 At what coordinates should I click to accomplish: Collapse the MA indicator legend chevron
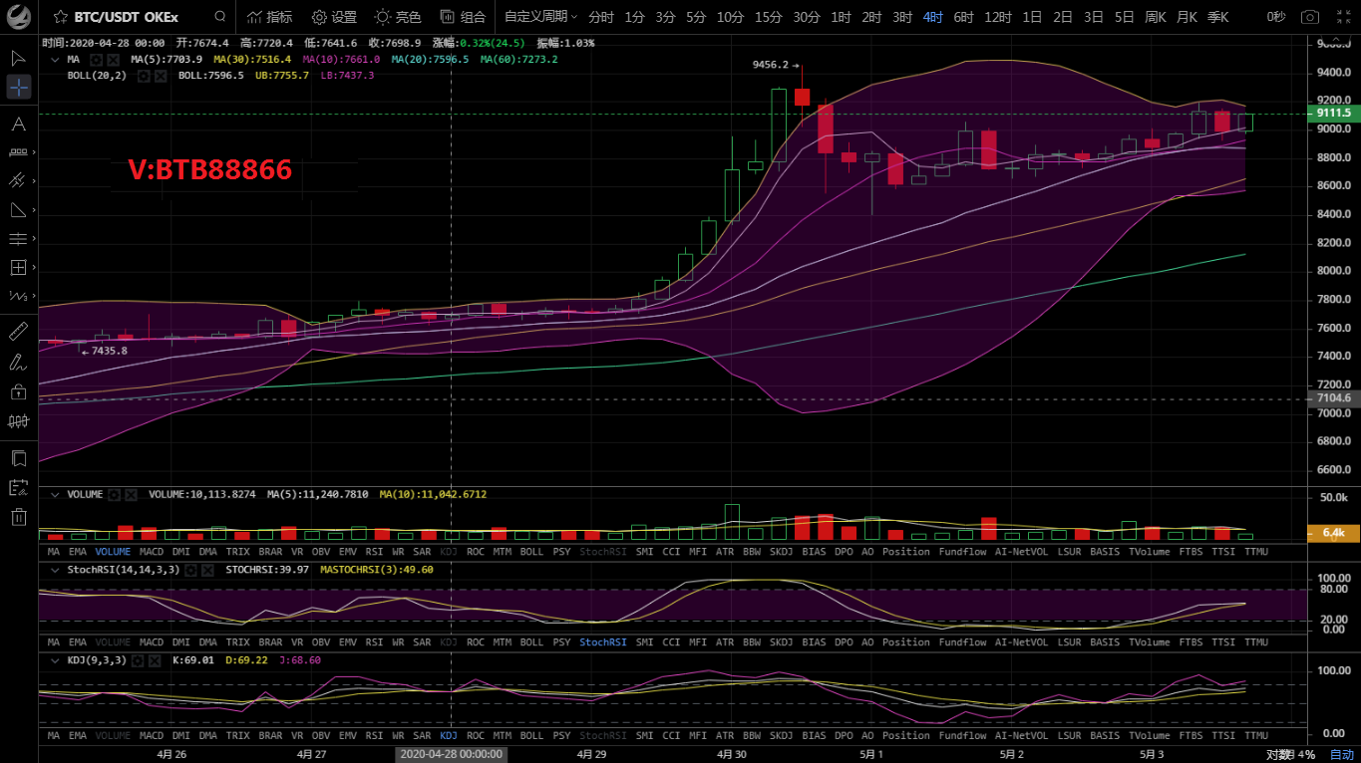coord(54,60)
